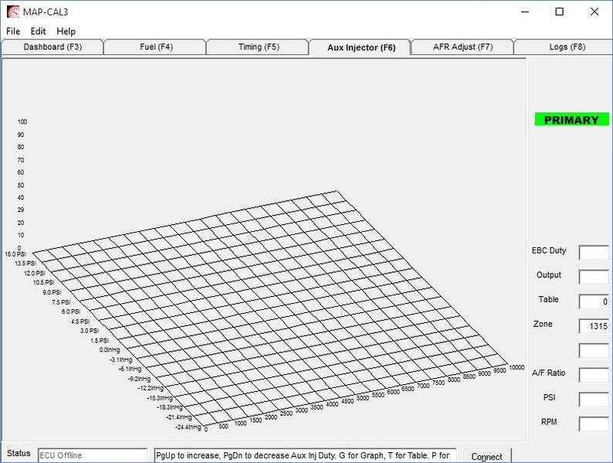Click the Table value field showing 0
Viewport: 613px width, 463px height.
pos(594,301)
